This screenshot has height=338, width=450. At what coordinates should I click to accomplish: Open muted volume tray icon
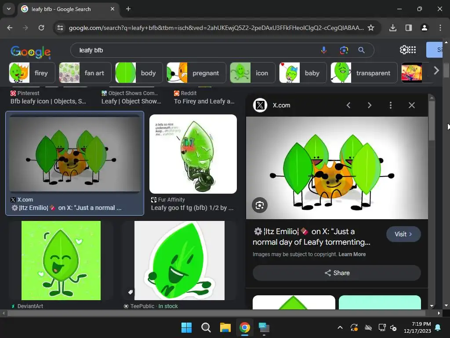click(x=393, y=327)
